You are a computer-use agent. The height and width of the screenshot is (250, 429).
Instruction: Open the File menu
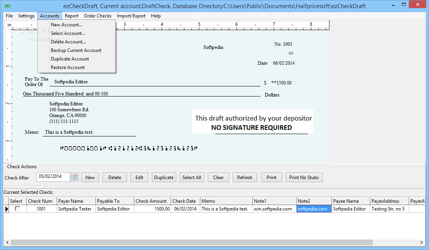tap(9, 16)
